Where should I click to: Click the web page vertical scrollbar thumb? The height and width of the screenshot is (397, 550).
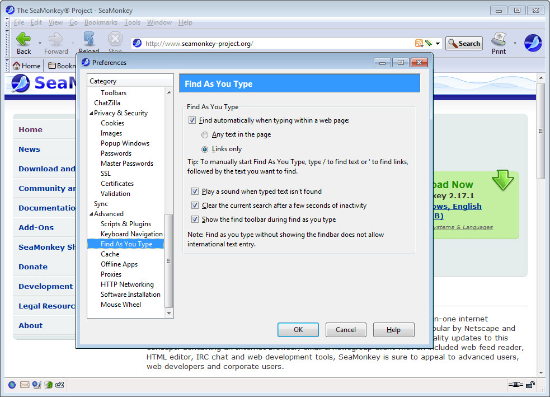point(540,131)
